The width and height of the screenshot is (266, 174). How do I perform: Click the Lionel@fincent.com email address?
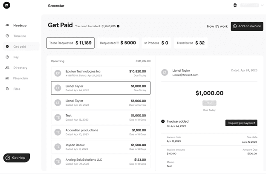point(185,75)
